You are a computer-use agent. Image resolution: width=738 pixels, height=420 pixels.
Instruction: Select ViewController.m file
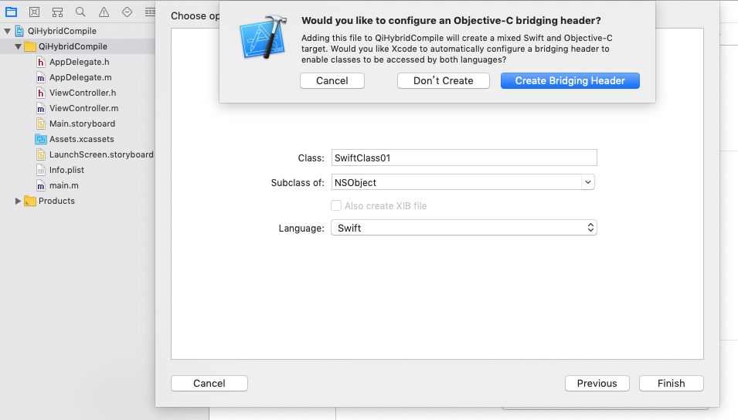click(x=83, y=108)
